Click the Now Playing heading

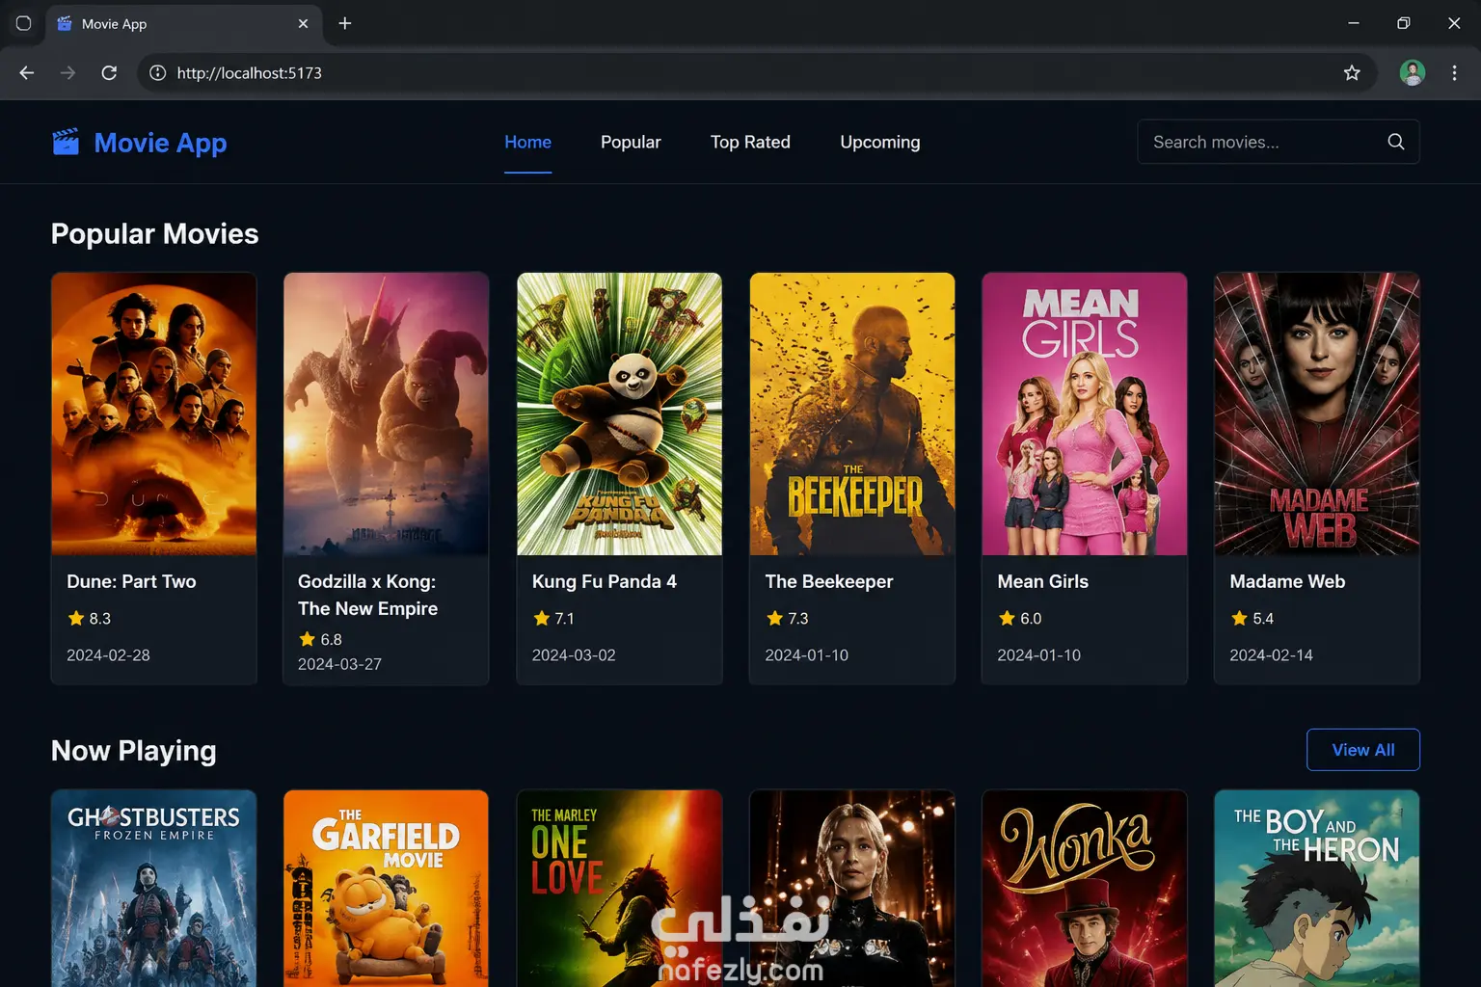133,751
